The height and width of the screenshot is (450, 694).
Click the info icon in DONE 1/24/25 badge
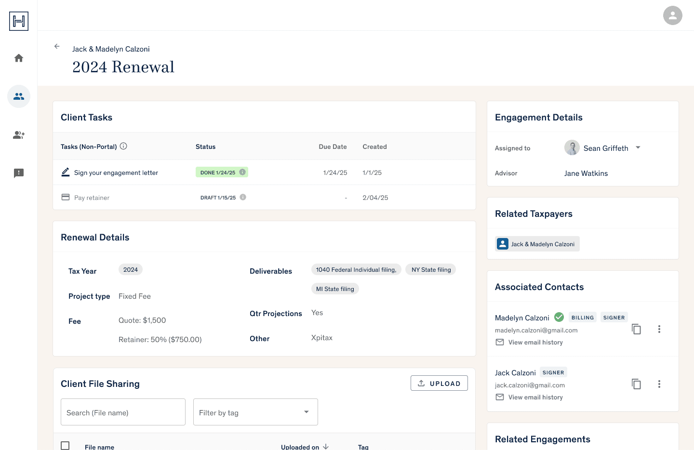(x=242, y=172)
